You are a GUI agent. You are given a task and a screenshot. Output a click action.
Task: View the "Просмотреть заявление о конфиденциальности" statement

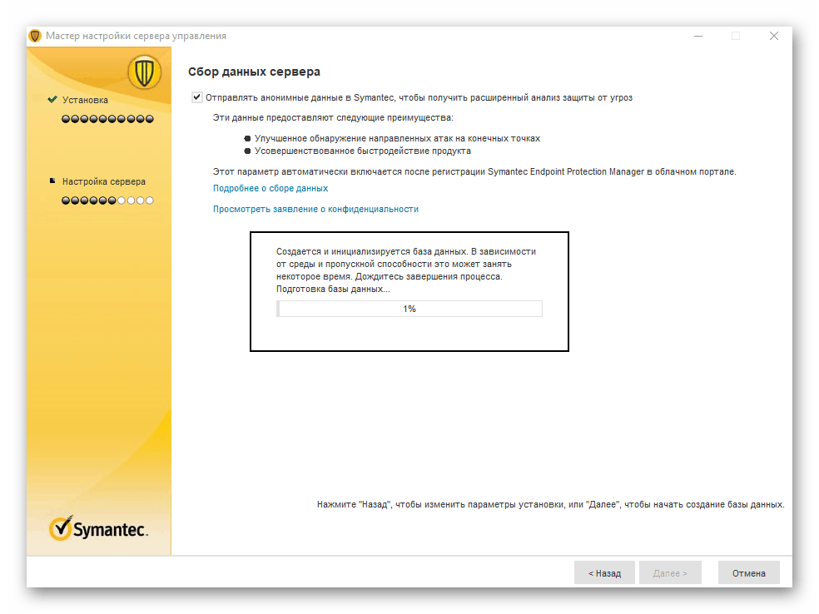[x=315, y=208]
